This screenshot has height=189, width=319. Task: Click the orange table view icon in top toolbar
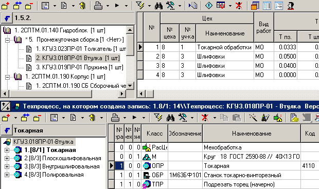coord(255,6)
